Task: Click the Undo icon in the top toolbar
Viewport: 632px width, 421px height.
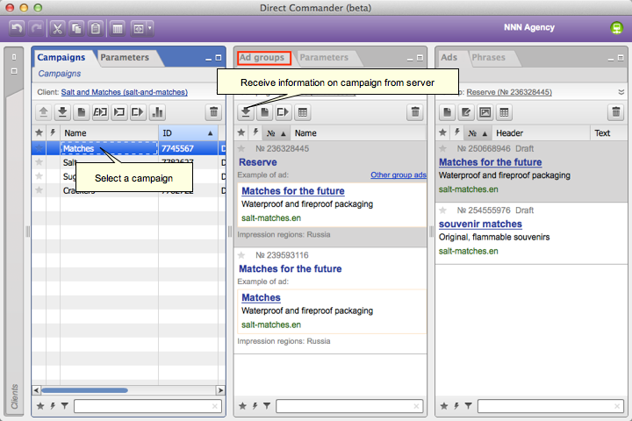Action: tap(17, 28)
